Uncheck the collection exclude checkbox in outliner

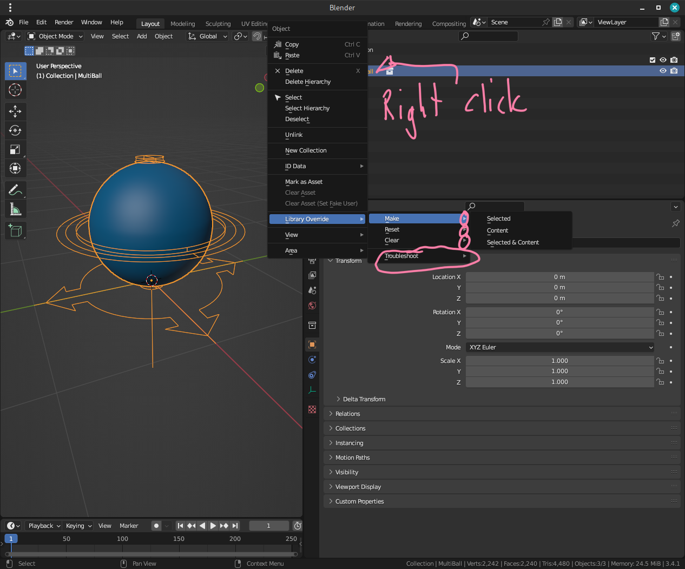(x=653, y=60)
